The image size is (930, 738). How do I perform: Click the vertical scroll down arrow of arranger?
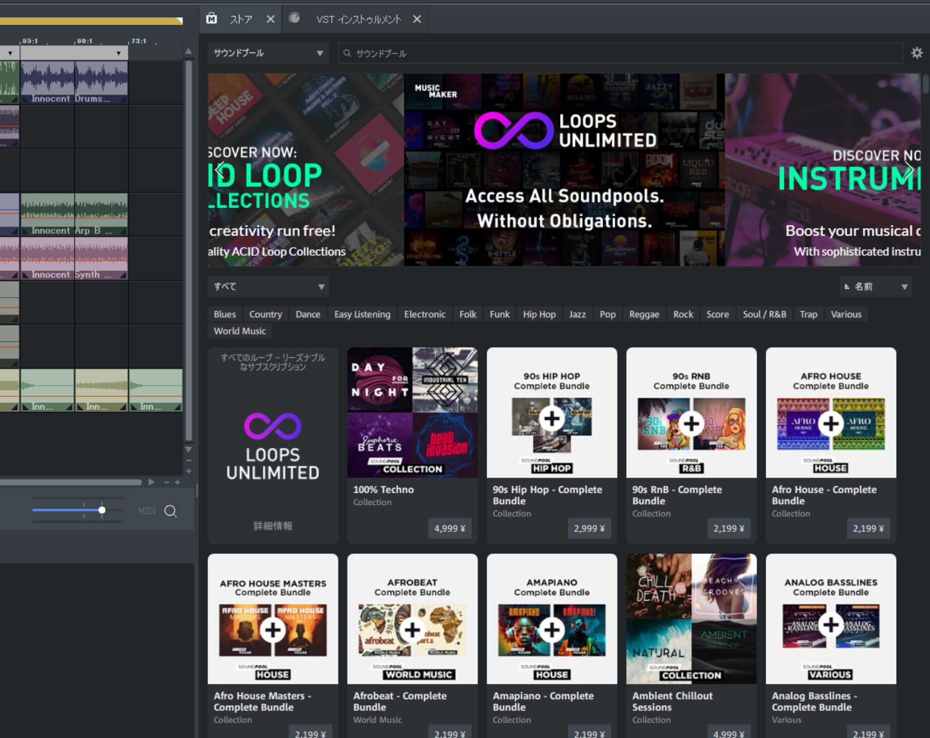[188, 449]
